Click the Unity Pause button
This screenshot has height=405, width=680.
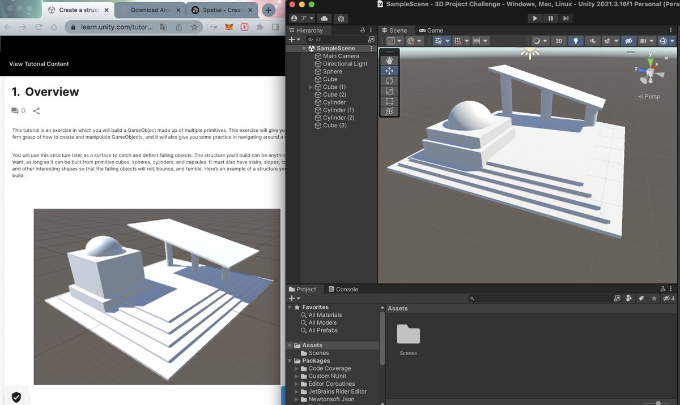click(550, 18)
